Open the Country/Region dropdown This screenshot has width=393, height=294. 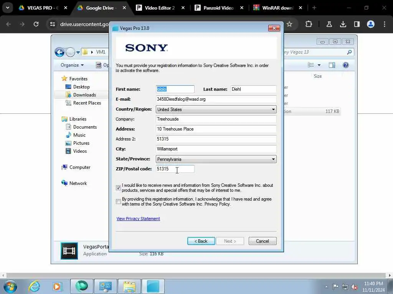pos(216,109)
